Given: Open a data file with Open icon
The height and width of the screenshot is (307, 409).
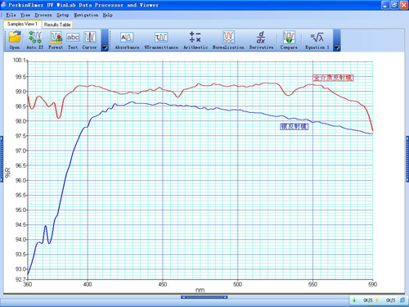Looking at the screenshot, I should tap(15, 40).
